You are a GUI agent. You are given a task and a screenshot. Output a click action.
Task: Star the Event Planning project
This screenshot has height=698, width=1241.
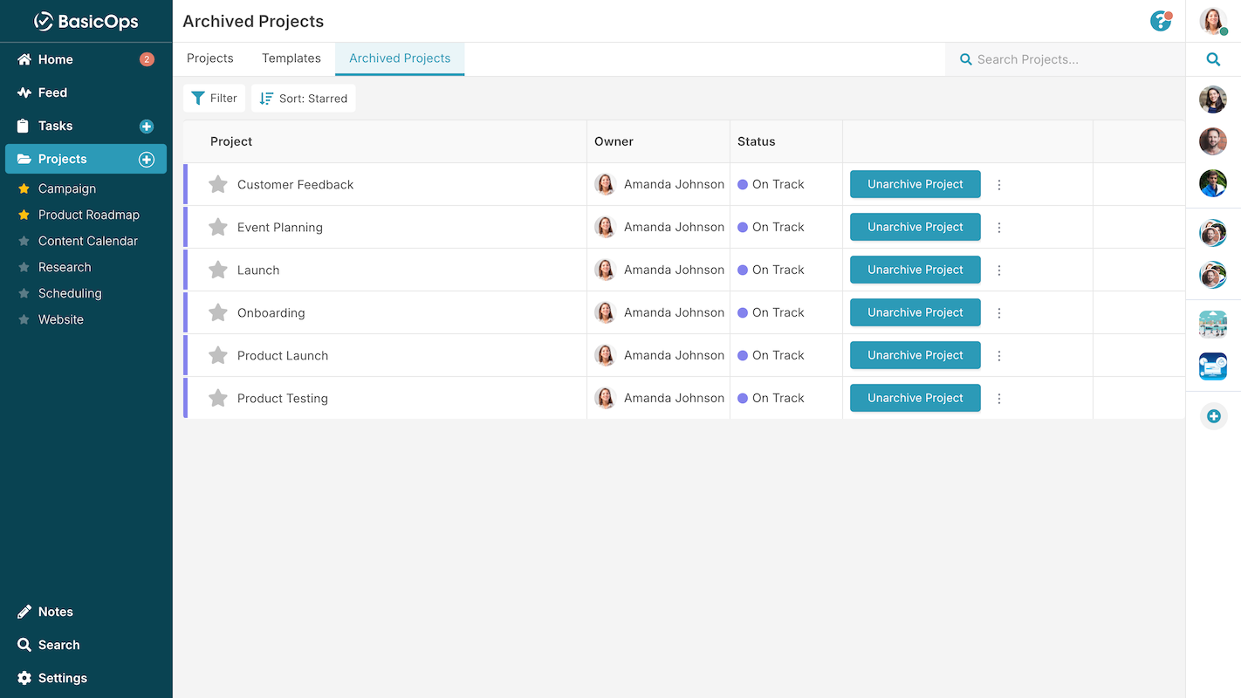tap(217, 227)
